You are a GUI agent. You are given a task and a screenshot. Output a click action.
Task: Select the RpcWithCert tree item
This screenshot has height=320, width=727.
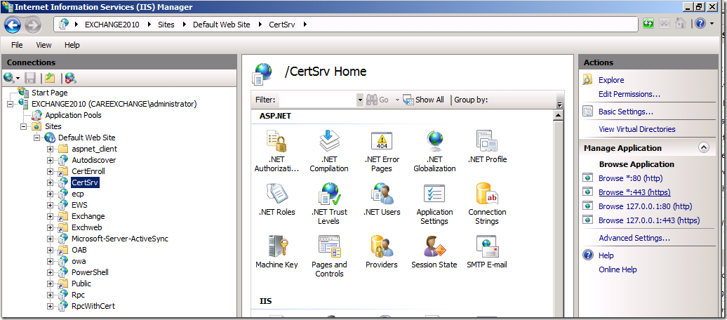[x=93, y=306]
